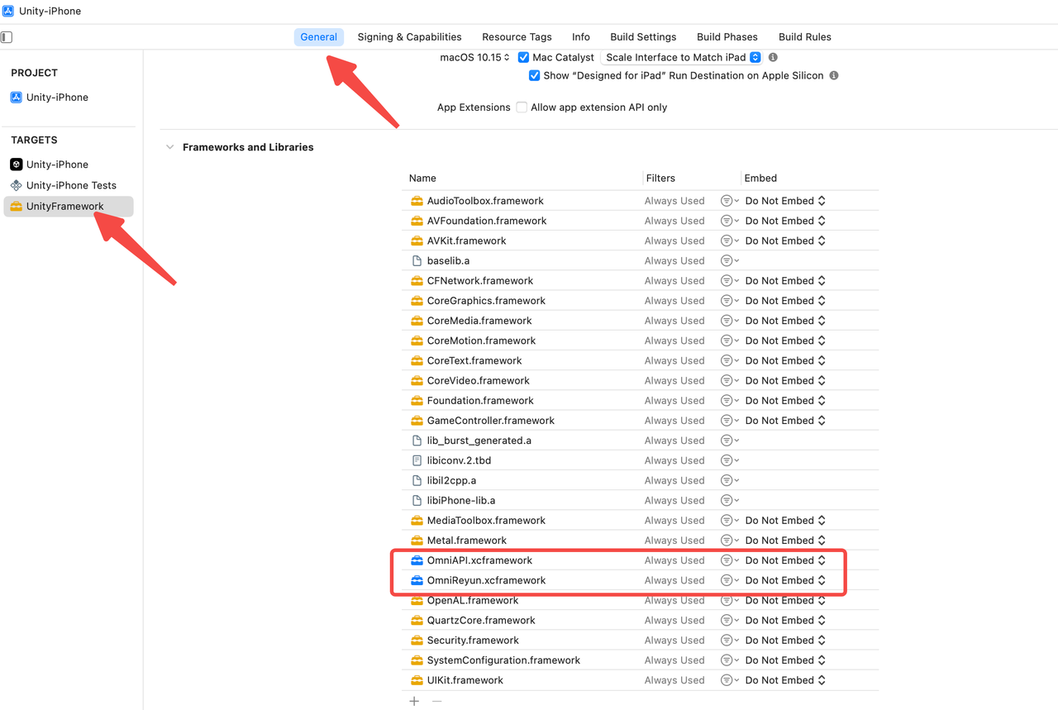This screenshot has height=710, width=1058.
Task: Open filter icon for lib_burst_generated.a row
Action: [729, 441]
